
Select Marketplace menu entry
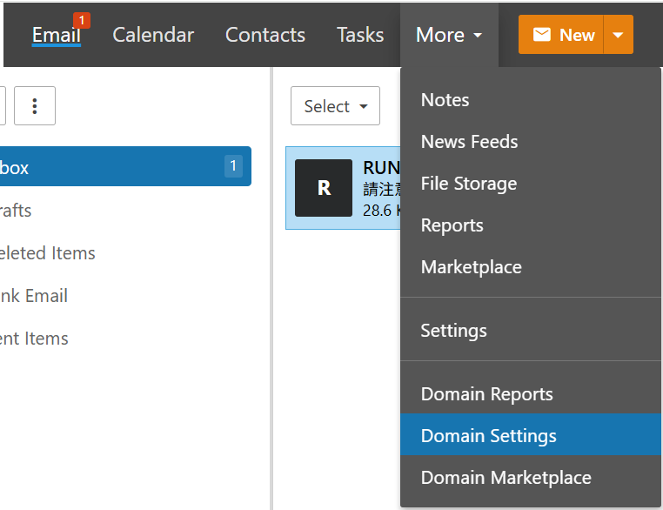coord(471,267)
